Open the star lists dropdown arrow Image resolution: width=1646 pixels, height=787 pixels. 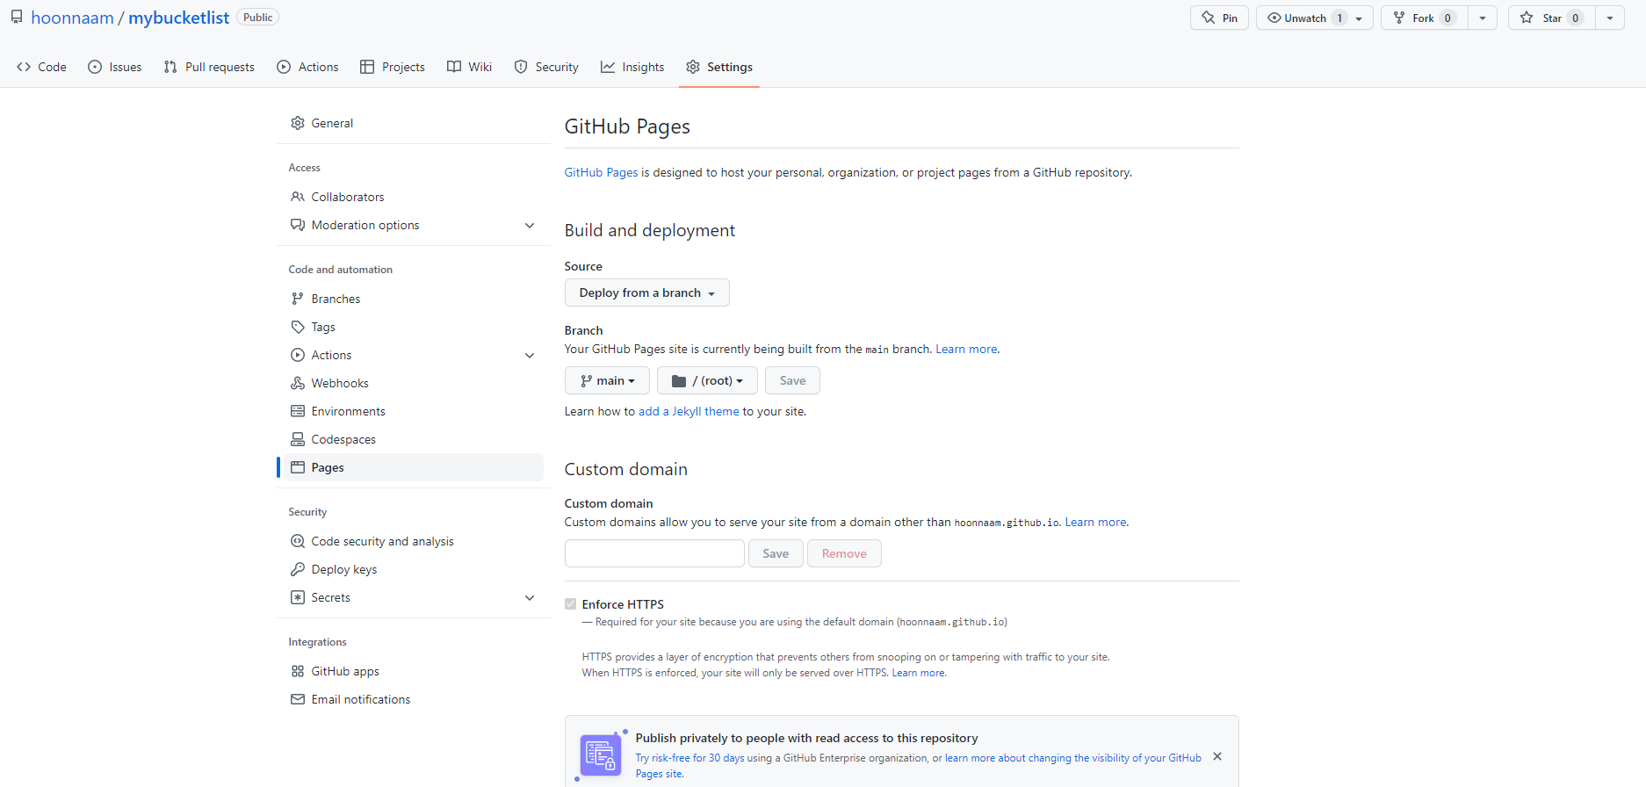pos(1610,18)
